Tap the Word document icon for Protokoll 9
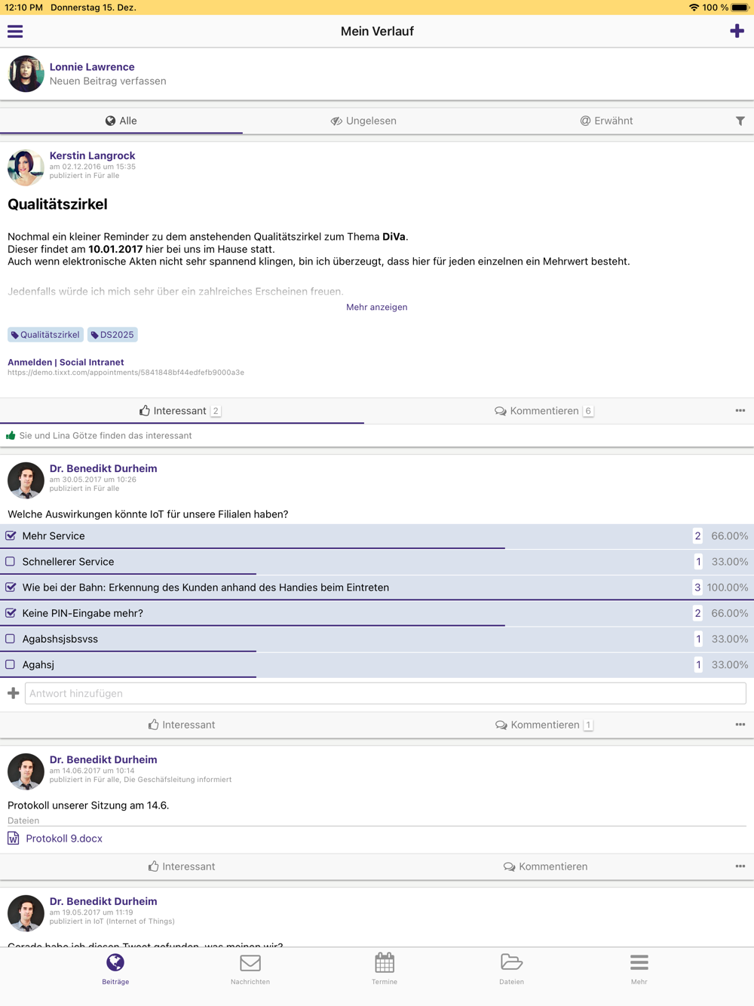Screen dimensions: 754x1006 coord(14,839)
